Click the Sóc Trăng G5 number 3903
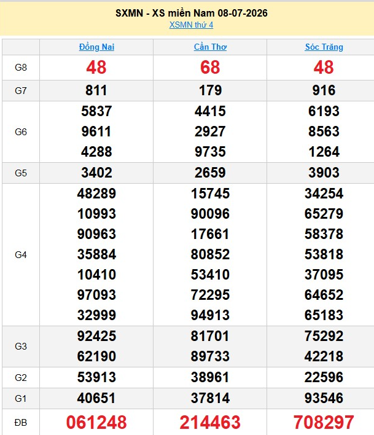Screen dimensions: 374x435 pos(324,173)
